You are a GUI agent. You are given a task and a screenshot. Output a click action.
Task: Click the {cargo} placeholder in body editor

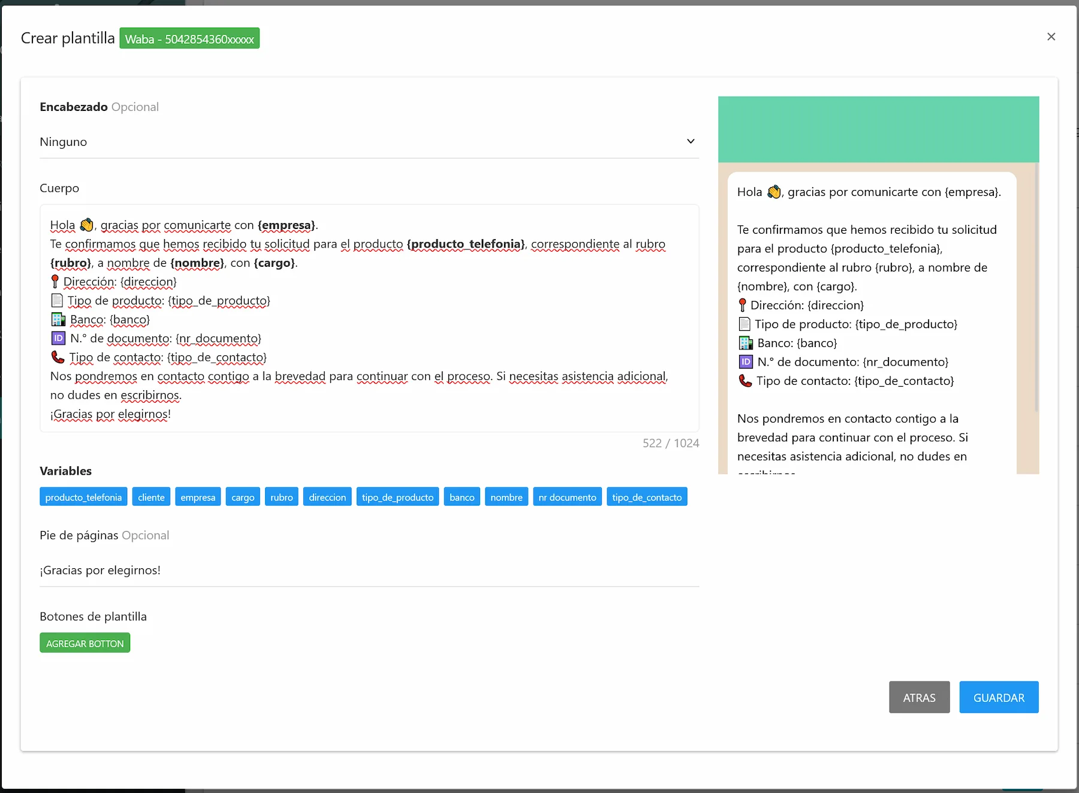coord(275,263)
